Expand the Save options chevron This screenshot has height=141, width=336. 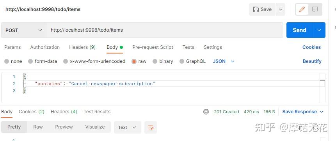point(281,9)
